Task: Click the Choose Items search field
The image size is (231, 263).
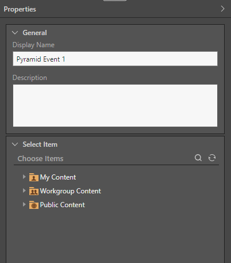Action: pyautogui.click(x=103, y=159)
